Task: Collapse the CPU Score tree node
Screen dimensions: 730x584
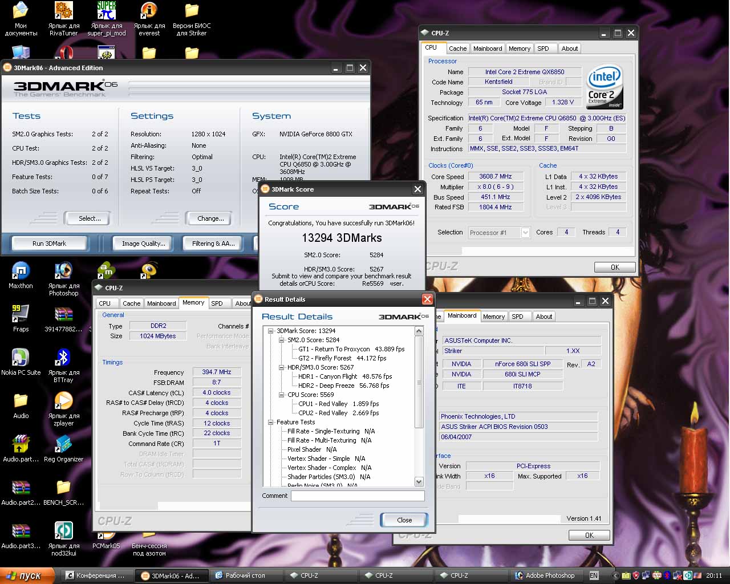Action: 281,395
